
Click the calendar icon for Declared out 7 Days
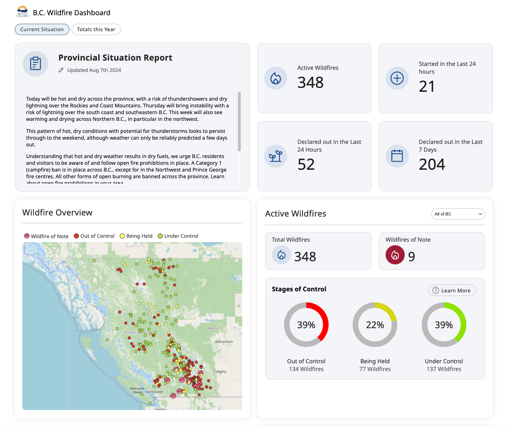397,156
